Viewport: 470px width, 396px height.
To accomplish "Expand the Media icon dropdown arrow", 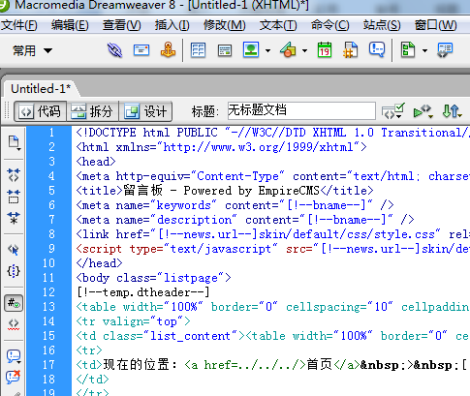I will pos(304,50).
